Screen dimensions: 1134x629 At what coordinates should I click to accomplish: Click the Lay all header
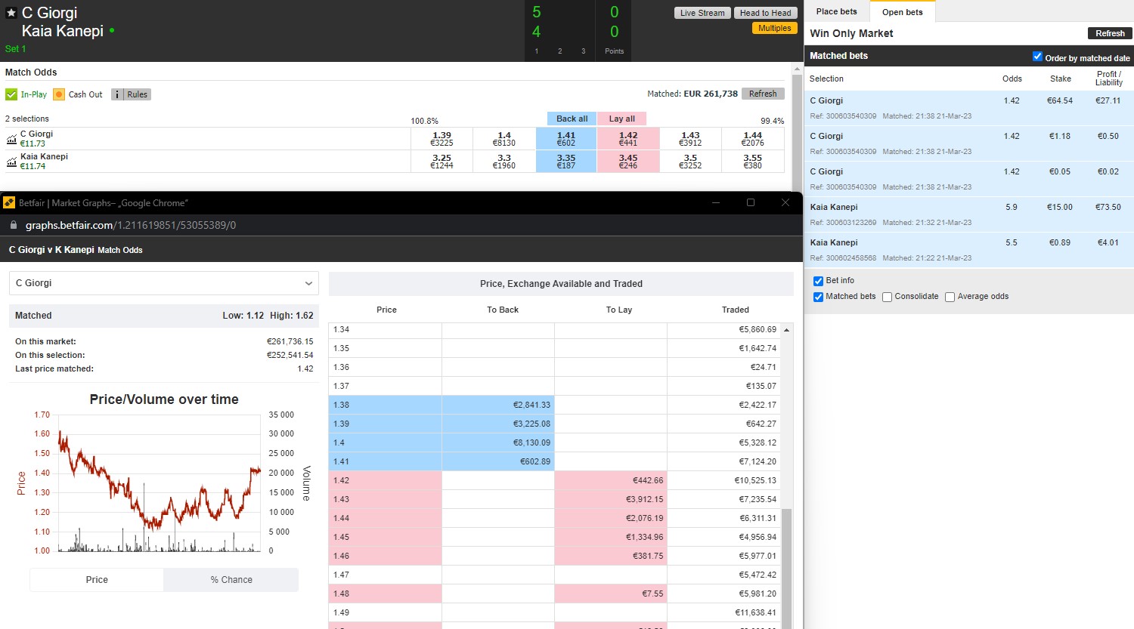click(x=622, y=119)
